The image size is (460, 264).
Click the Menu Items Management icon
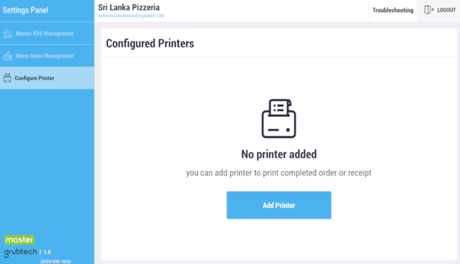point(7,55)
